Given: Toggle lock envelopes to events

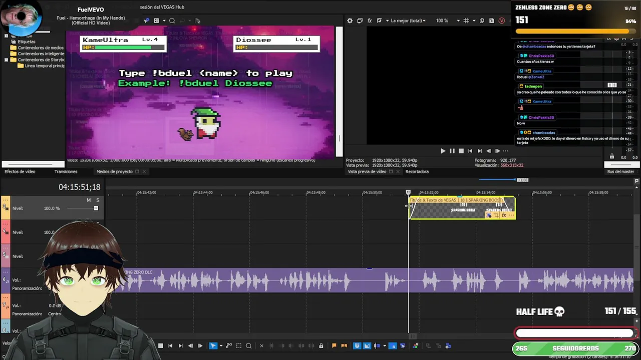Looking at the screenshot, I should click(x=393, y=345).
